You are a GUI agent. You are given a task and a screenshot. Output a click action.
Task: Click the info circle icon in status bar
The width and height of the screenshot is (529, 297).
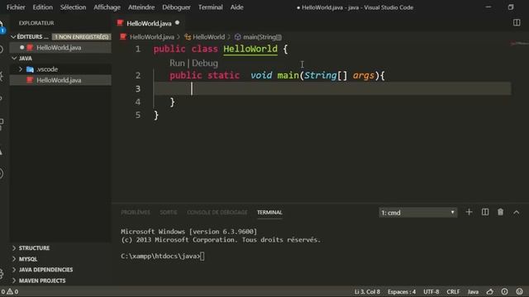point(504,291)
